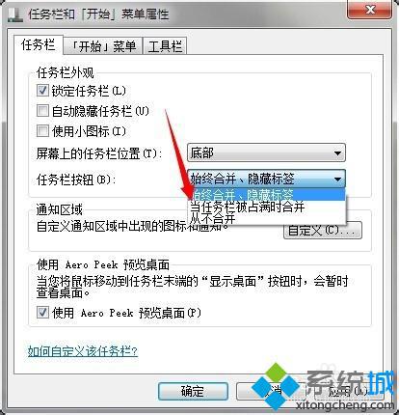Screen dimensions: 399x415
Task: Click the arrow on the 任务栏按钮 dropdown
Action: 337,179
